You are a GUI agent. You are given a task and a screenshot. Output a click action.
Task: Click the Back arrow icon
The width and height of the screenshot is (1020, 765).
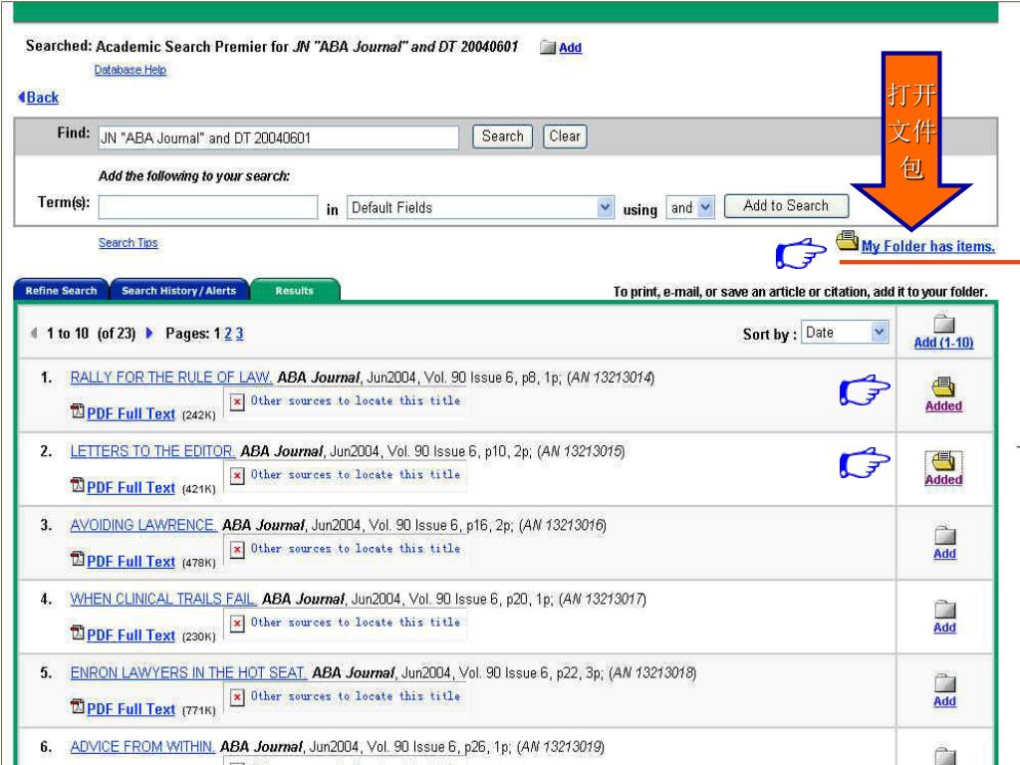[22, 97]
